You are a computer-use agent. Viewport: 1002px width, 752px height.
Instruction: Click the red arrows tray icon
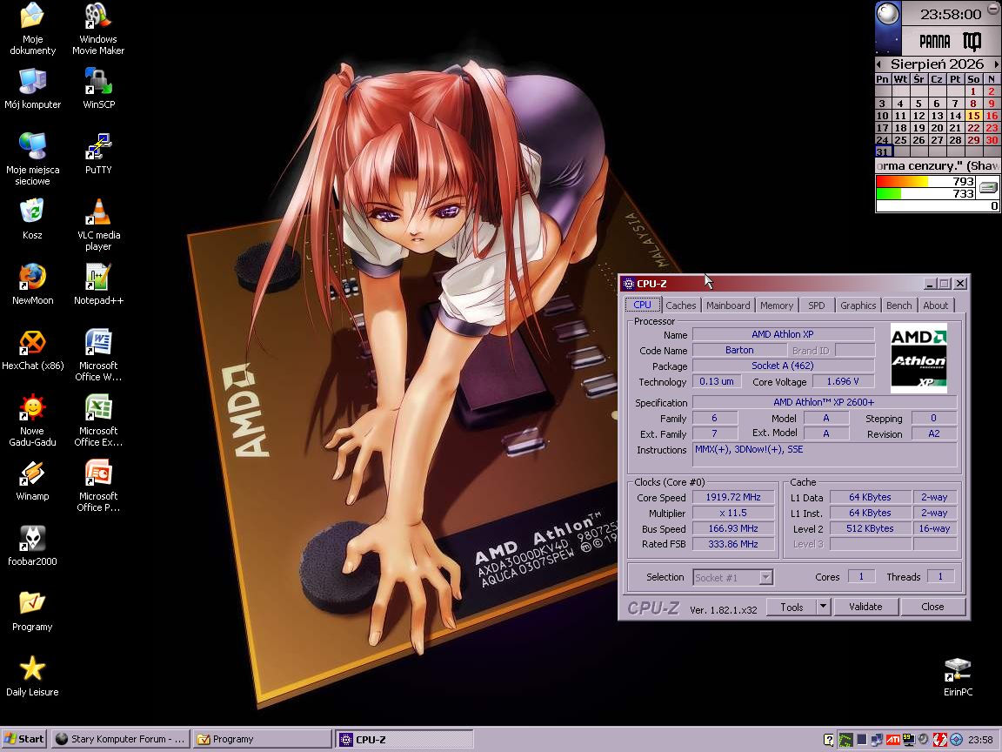tap(940, 740)
